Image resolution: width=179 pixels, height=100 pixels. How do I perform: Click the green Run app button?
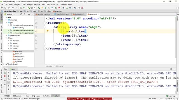pos(39,8)
